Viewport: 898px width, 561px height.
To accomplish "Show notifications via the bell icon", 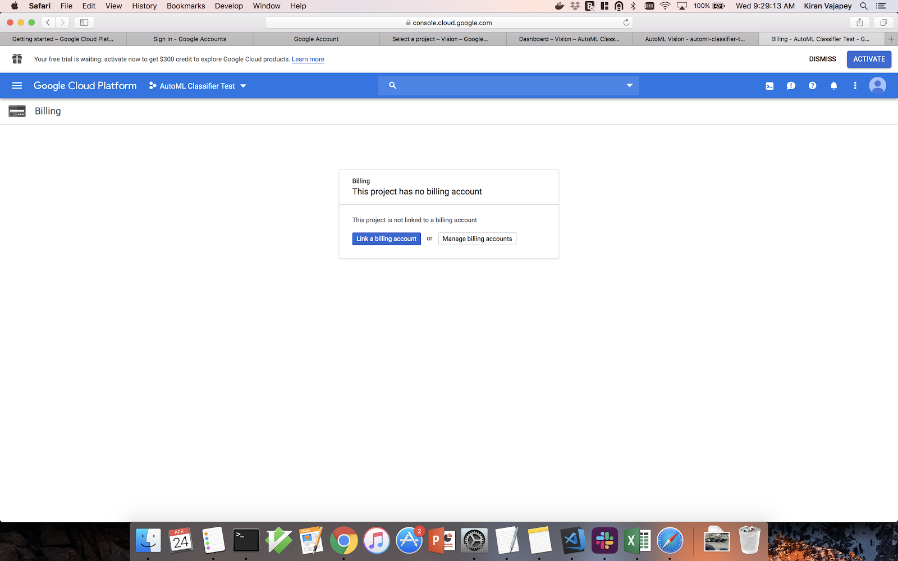I will tap(833, 86).
